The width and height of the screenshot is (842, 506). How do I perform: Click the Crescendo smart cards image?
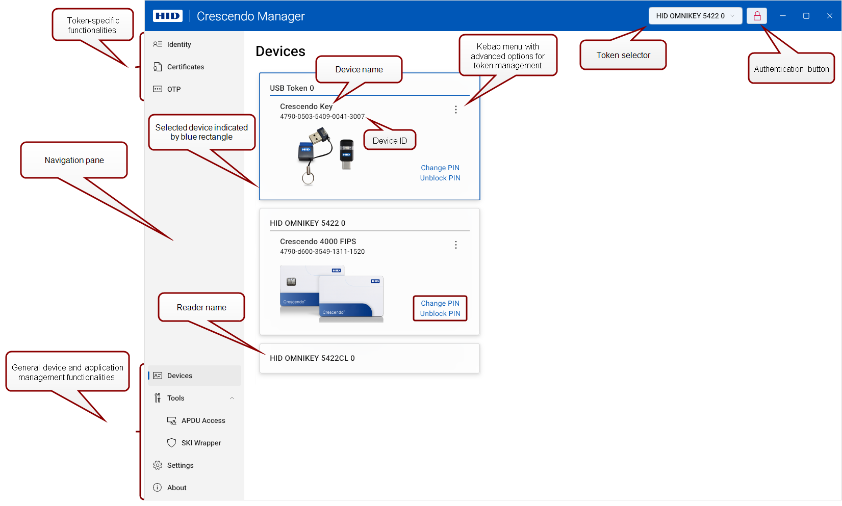[x=331, y=294]
